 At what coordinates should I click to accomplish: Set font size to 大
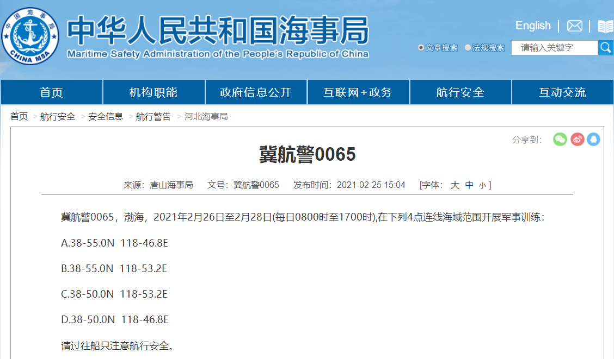click(455, 185)
